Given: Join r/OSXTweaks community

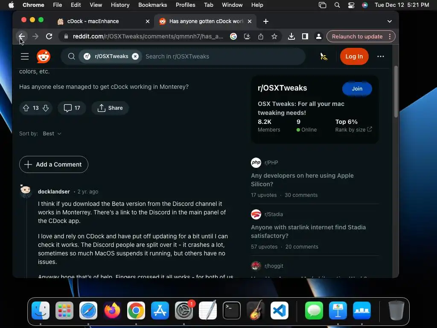Looking at the screenshot, I should pos(357,89).
